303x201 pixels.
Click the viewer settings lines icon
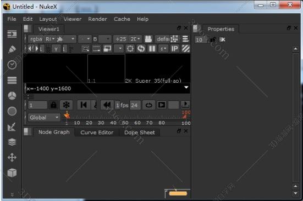click(185, 39)
